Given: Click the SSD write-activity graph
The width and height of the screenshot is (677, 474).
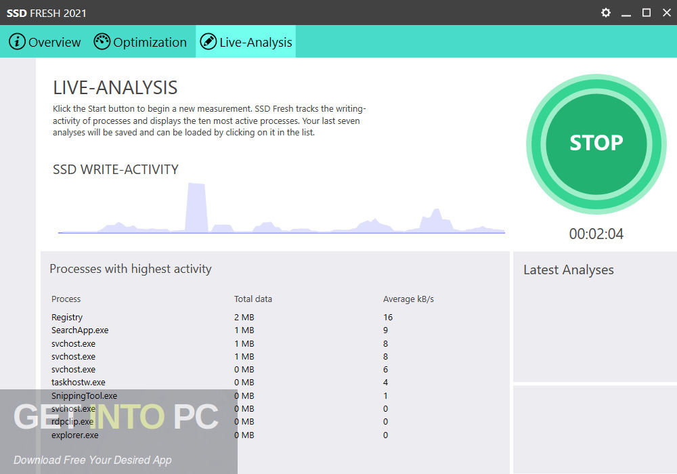Looking at the screenshot, I should point(282,209).
